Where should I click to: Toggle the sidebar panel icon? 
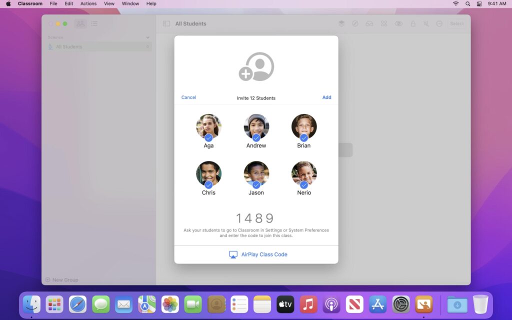click(x=166, y=23)
